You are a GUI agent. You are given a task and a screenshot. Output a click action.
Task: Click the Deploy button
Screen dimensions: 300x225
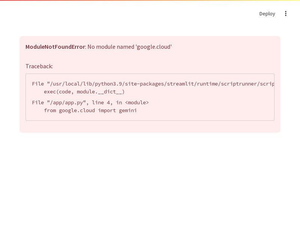(x=267, y=14)
